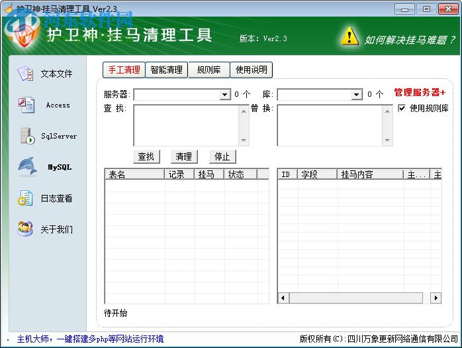The image size is (462, 348).
Task: Sort by the 状态 column header
Action: click(x=241, y=174)
